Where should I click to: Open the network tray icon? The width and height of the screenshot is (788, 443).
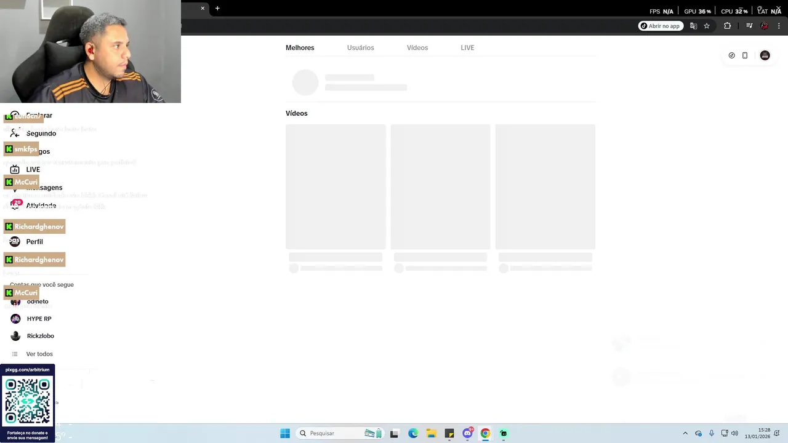click(725, 433)
